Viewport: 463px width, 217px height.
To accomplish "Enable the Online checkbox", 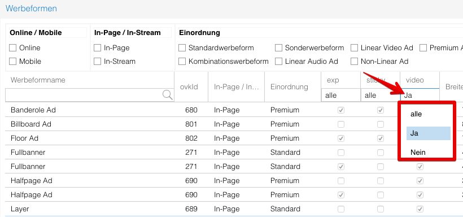I will click(x=12, y=48).
